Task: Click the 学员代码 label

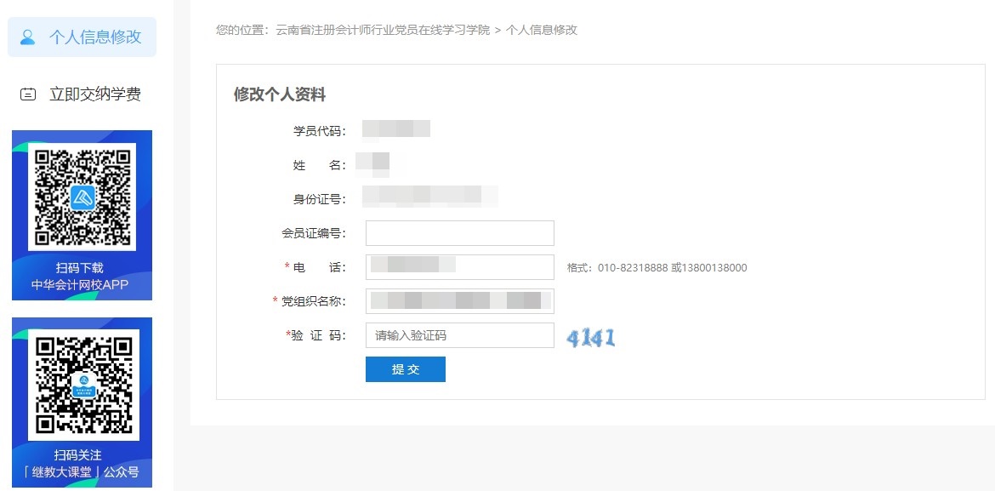Action: 319,132
